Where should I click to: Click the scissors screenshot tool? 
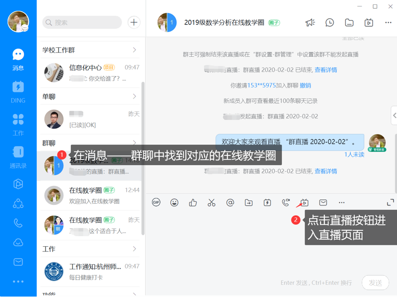coord(212,203)
